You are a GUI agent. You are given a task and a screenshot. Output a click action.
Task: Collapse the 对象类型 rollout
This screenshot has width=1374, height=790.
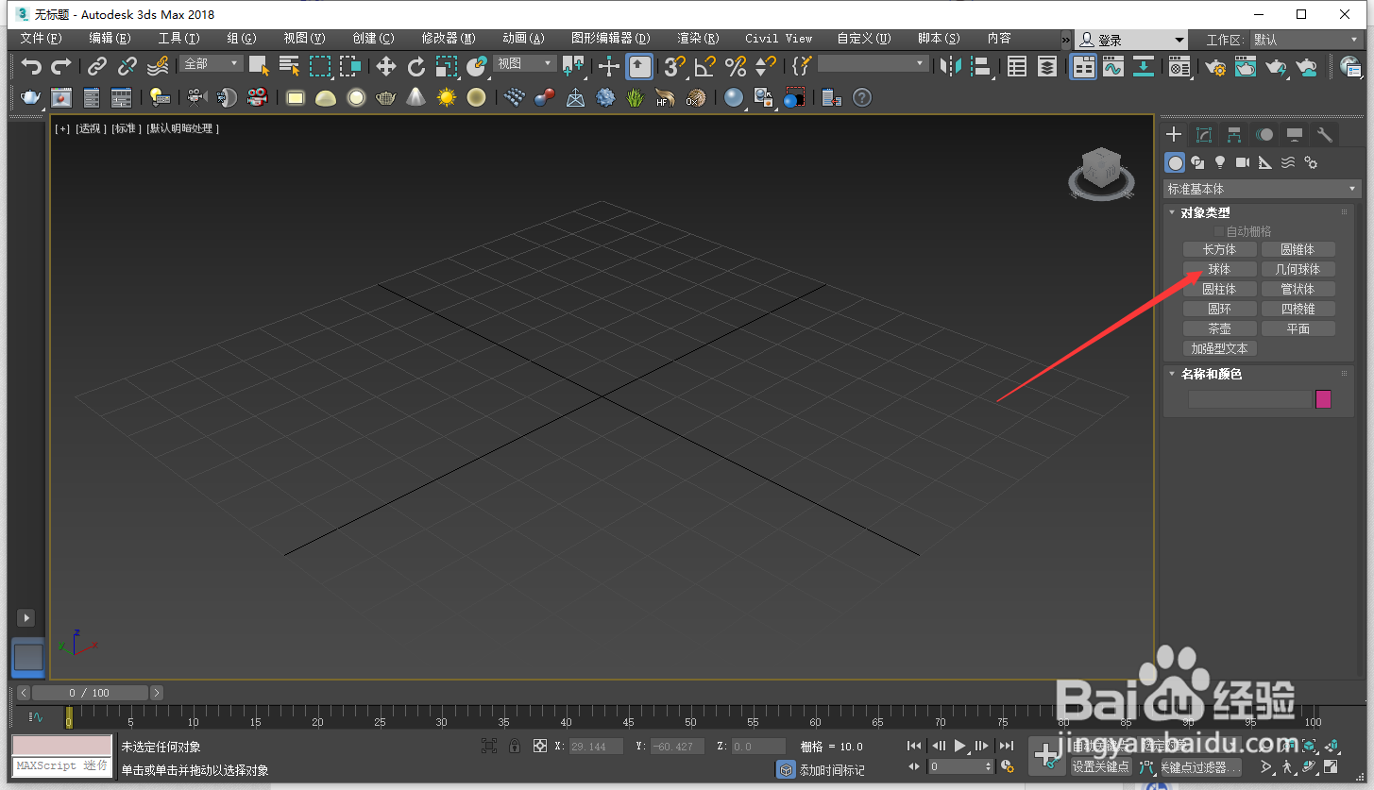pyautogui.click(x=1172, y=213)
